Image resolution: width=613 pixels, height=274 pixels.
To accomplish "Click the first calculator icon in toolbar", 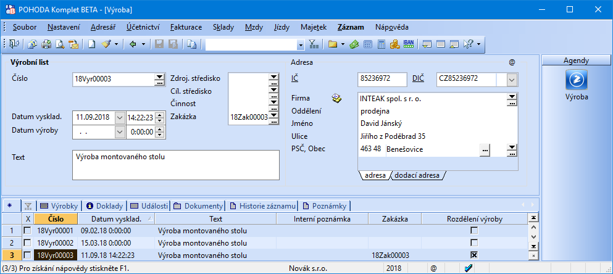I will 367,44.
